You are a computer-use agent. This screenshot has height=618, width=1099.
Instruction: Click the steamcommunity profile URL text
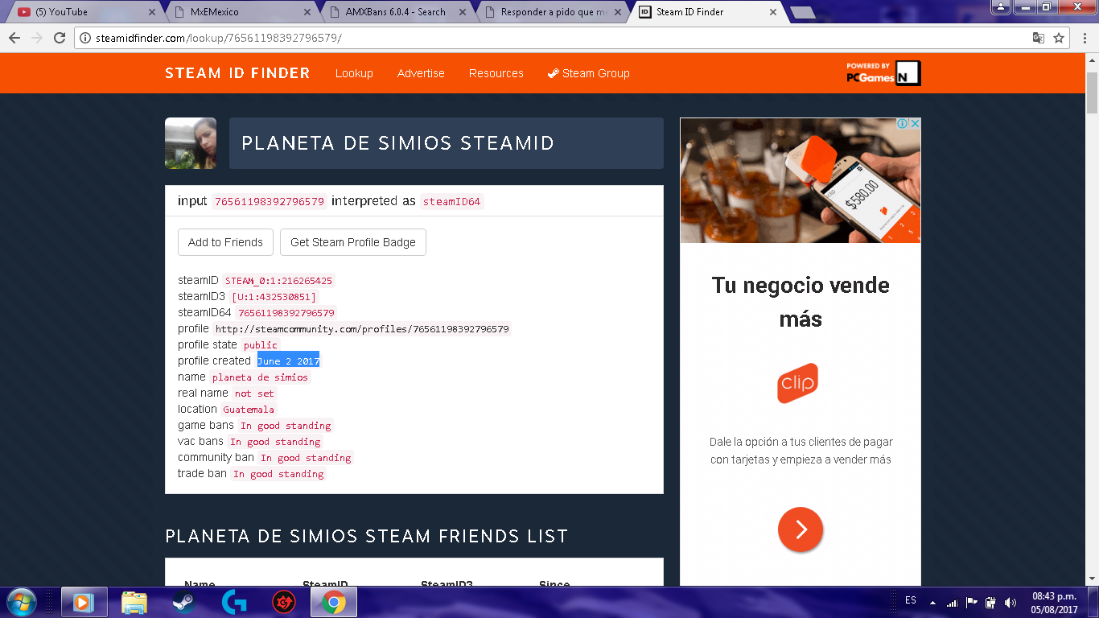point(362,329)
